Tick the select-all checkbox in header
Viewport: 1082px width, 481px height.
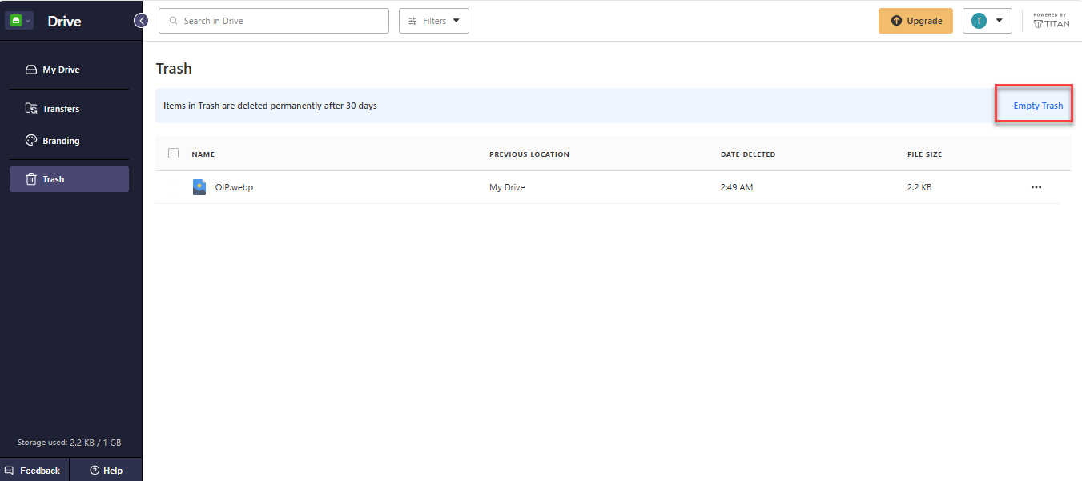click(174, 154)
